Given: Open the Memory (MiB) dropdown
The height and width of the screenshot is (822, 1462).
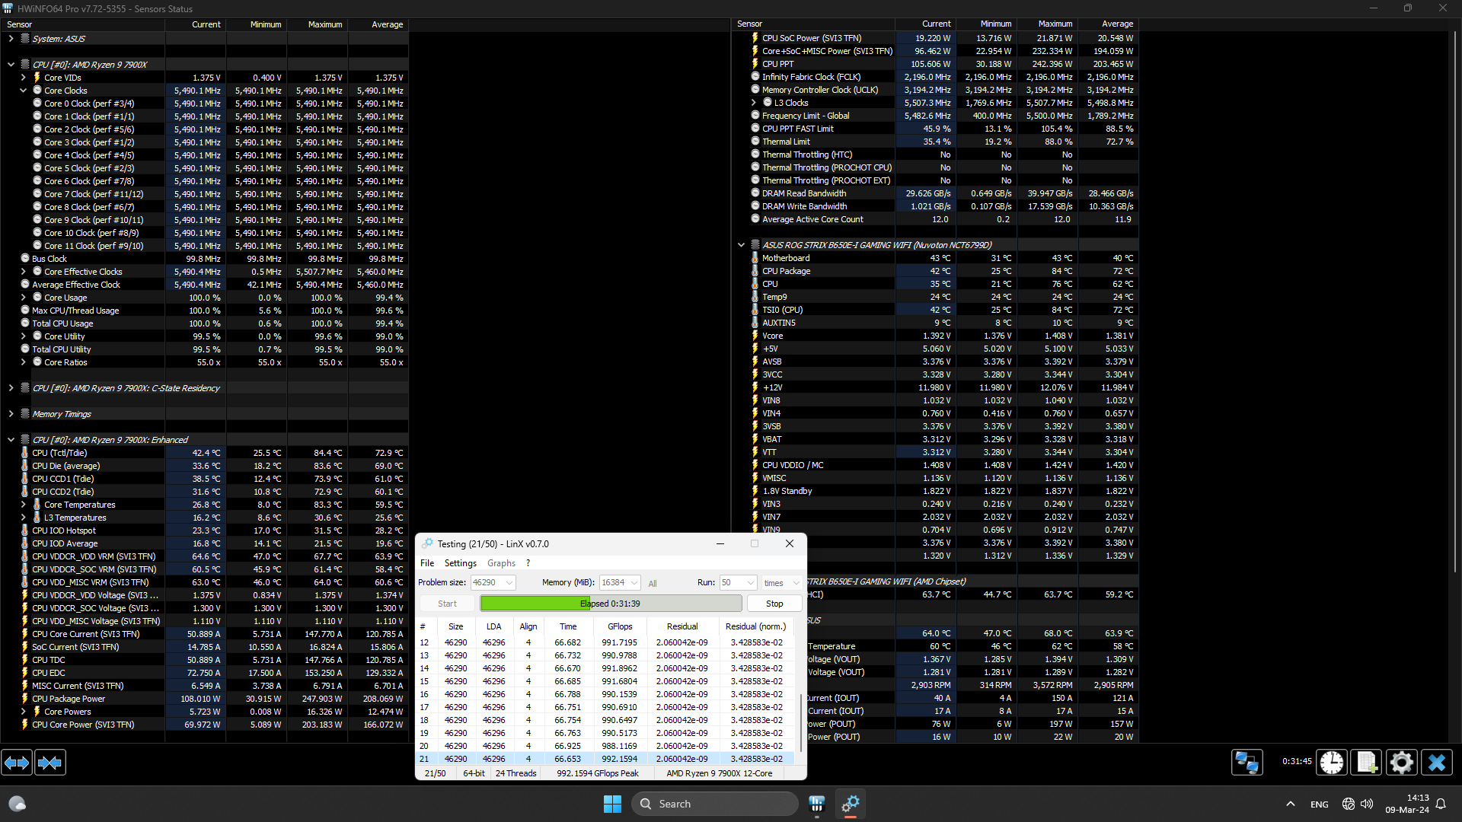Looking at the screenshot, I should [x=634, y=582].
